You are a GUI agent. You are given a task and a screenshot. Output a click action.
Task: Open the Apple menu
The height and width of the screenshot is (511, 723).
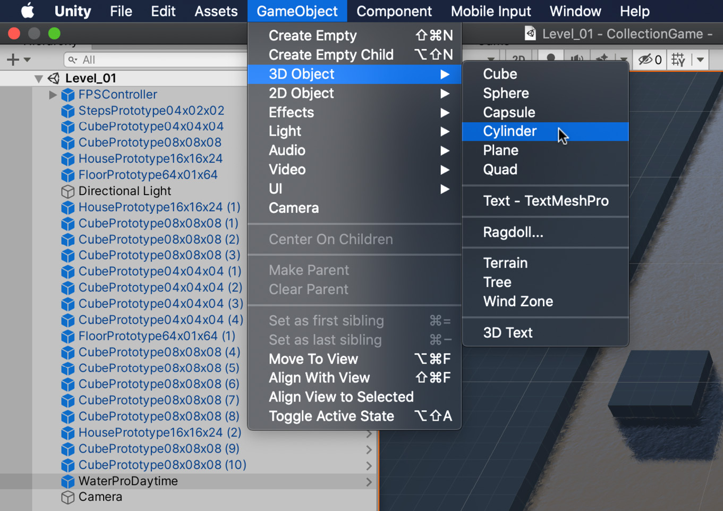[x=27, y=11]
